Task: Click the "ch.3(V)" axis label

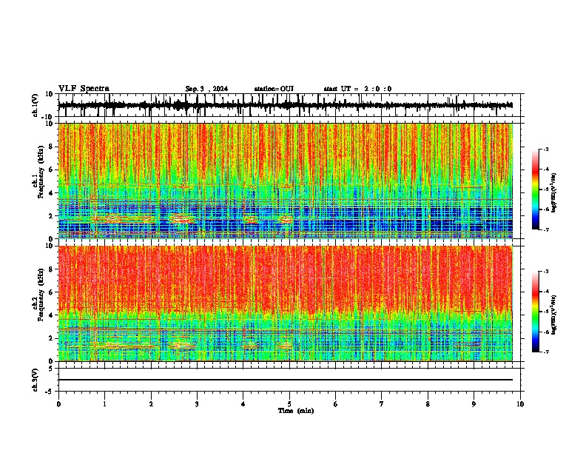Action: tap(35, 380)
